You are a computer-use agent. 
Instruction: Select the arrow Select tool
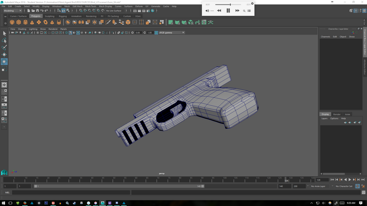point(4,33)
